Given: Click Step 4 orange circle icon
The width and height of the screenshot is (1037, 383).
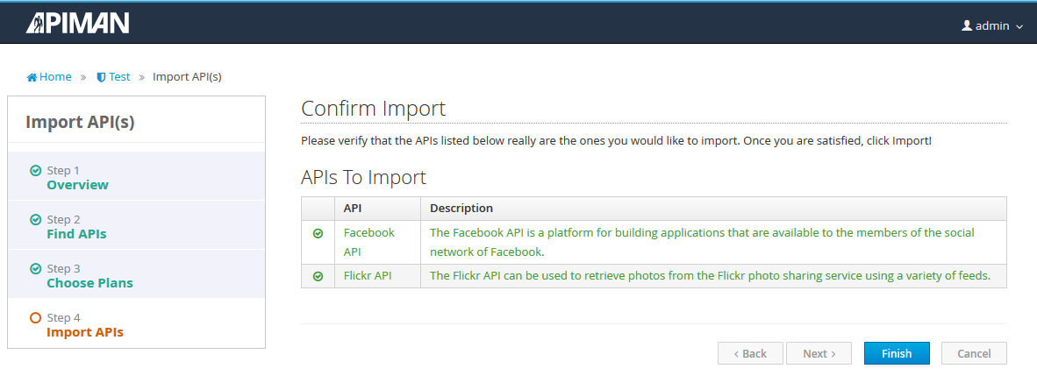Looking at the screenshot, I should 36,317.
